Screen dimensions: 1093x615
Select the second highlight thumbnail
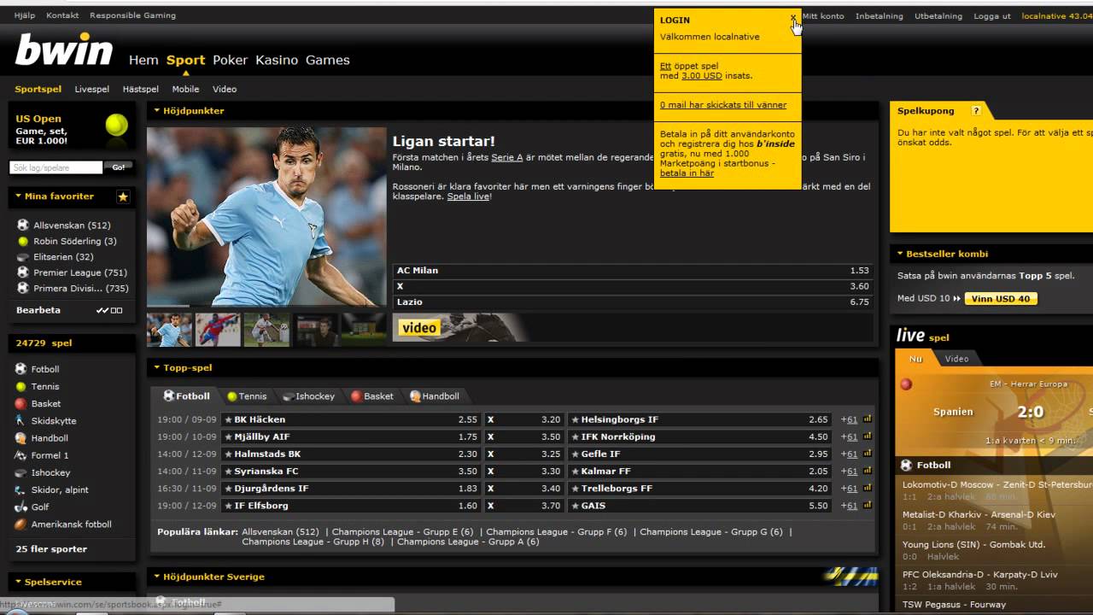(x=218, y=330)
